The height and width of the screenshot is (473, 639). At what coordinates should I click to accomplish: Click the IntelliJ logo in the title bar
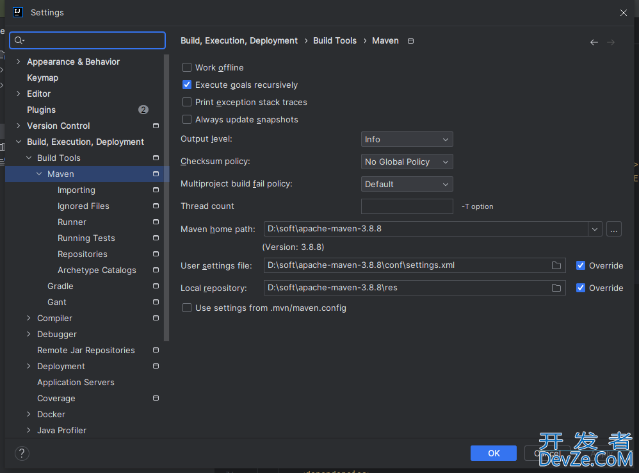click(17, 12)
